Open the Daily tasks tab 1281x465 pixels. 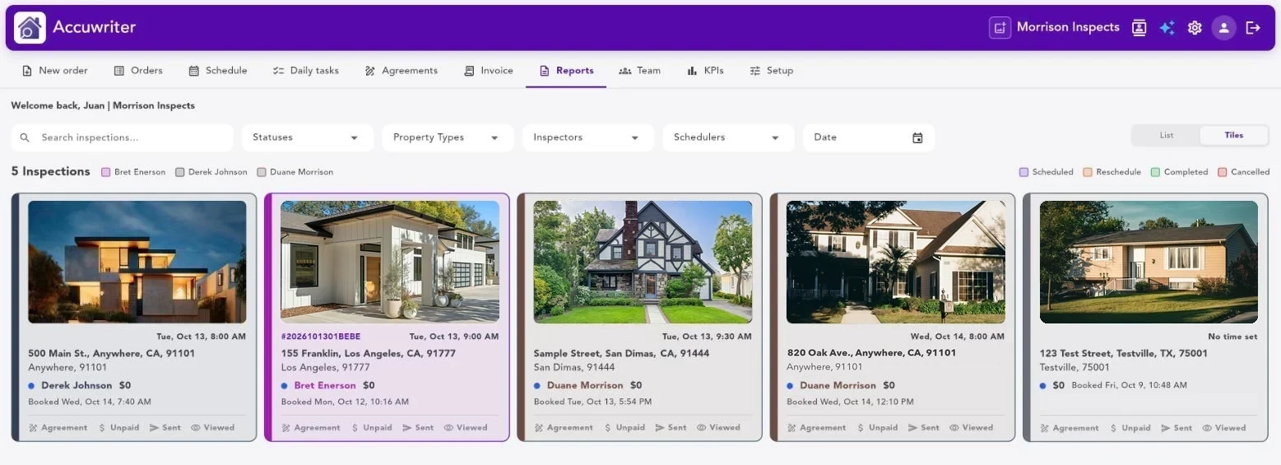click(x=306, y=71)
